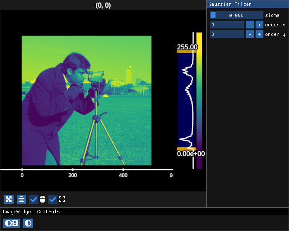Toggle the mouse controller checkbox

point(34,199)
